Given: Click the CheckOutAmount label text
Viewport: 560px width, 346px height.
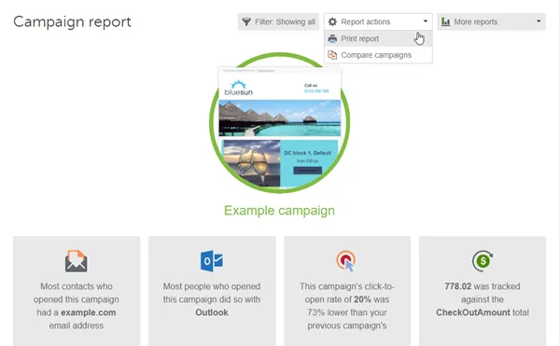Looking at the screenshot, I should point(473,312).
